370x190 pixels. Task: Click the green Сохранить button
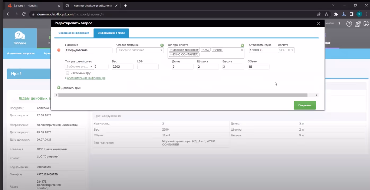(x=305, y=105)
